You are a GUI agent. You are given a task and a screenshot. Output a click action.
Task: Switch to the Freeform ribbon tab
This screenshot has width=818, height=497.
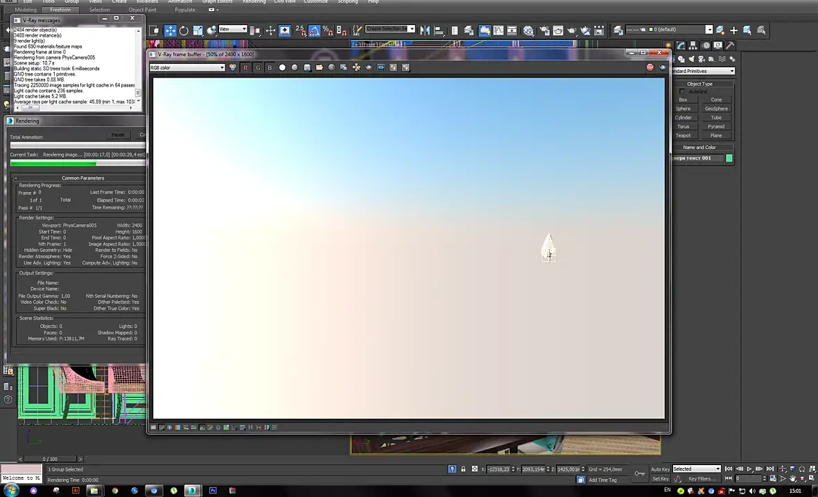pyautogui.click(x=60, y=10)
